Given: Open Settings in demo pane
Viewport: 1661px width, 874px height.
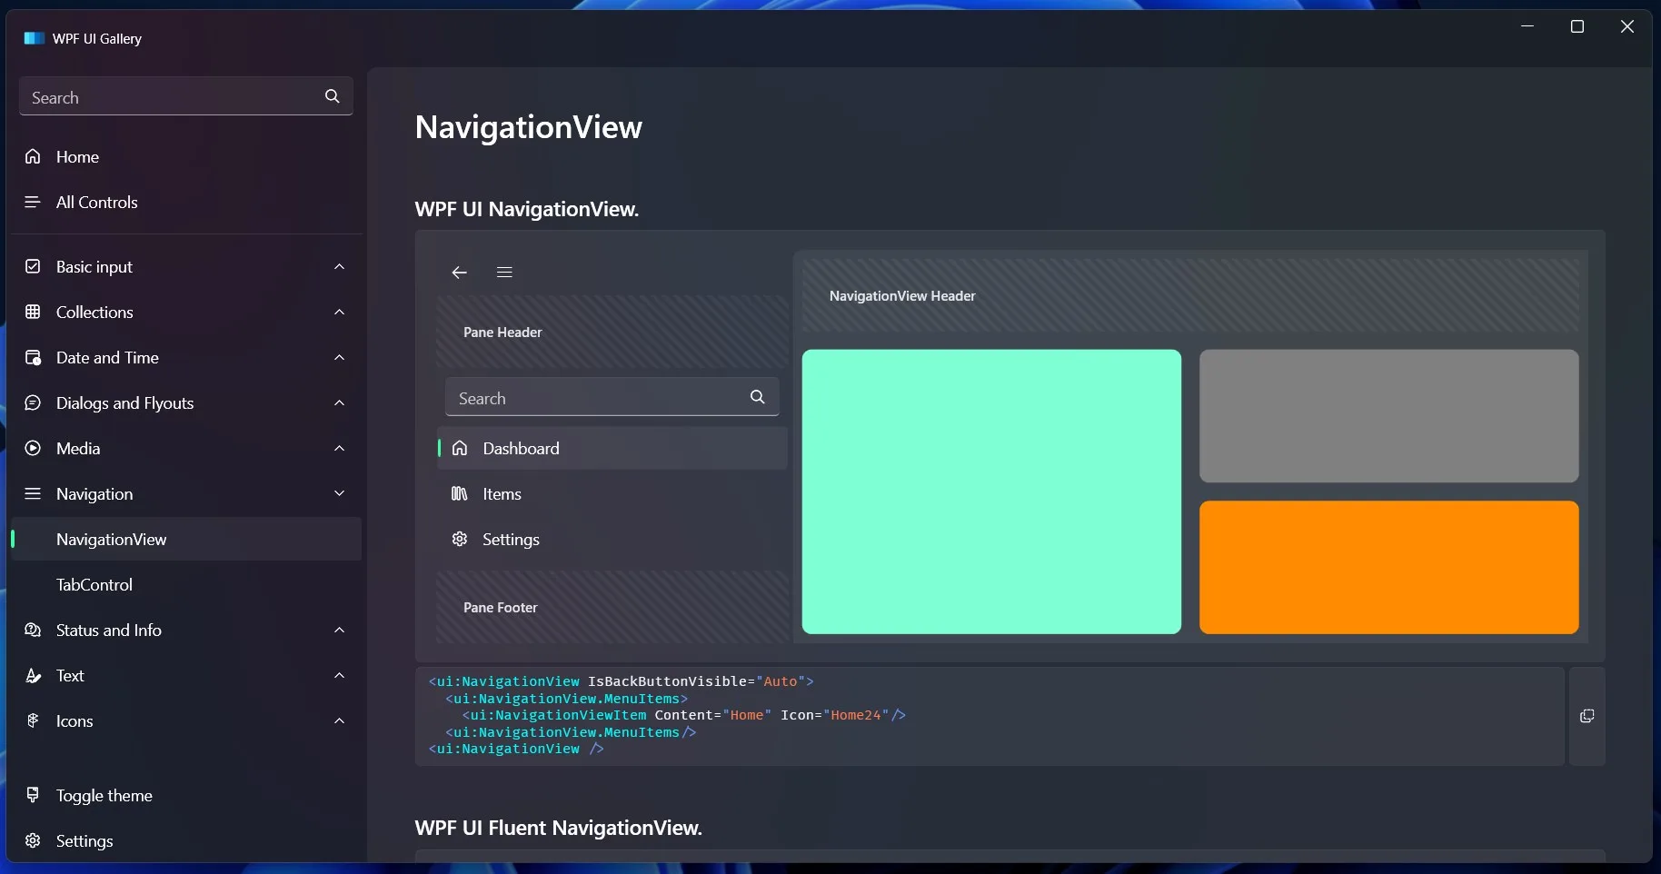Looking at the screenshot, I should point(612,539).
